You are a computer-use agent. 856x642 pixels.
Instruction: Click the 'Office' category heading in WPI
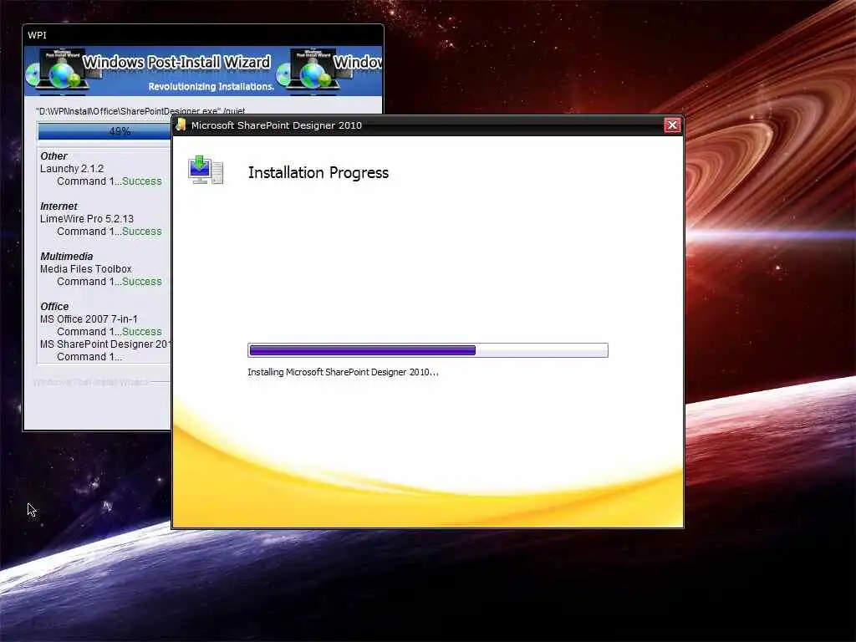click(x=54, y=307)
